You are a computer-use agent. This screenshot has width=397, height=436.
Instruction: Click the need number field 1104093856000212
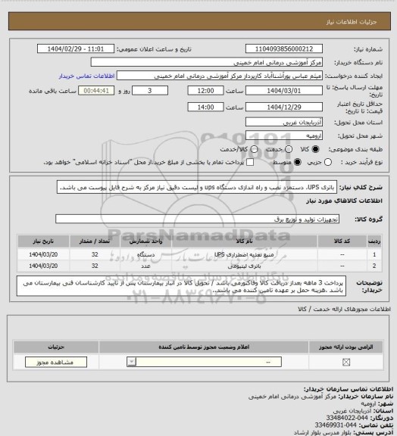coord(284,48)
